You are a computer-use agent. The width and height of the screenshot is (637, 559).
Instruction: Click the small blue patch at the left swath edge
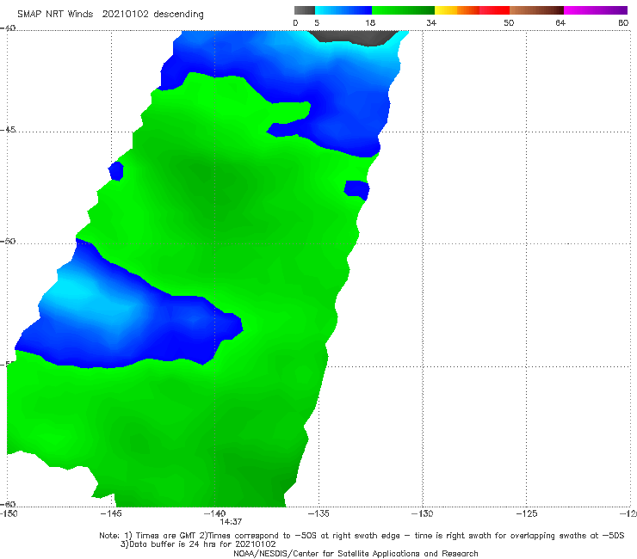[116, 171]
